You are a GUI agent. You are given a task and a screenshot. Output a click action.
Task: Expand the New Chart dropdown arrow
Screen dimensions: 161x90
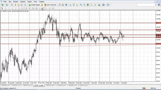[x=4, y=5]
